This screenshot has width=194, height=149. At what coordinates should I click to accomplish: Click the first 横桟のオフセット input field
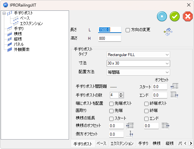click(x=116, y=126)
